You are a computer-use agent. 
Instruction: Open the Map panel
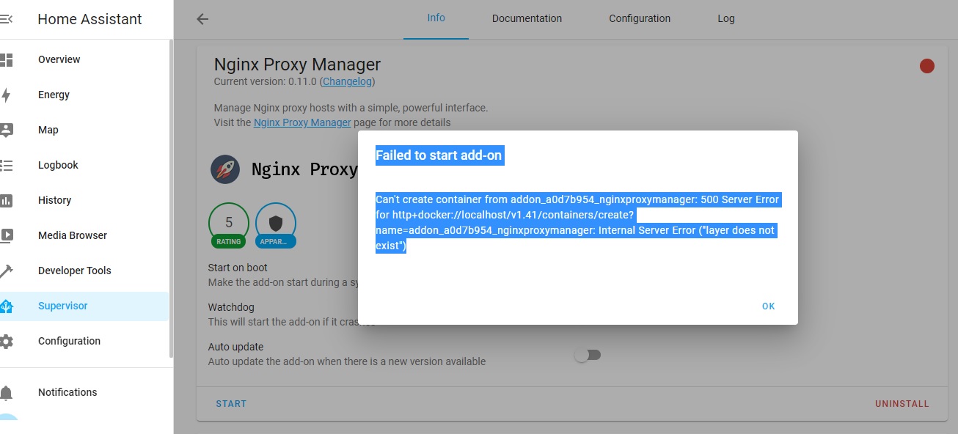click(x=48, y=130)
